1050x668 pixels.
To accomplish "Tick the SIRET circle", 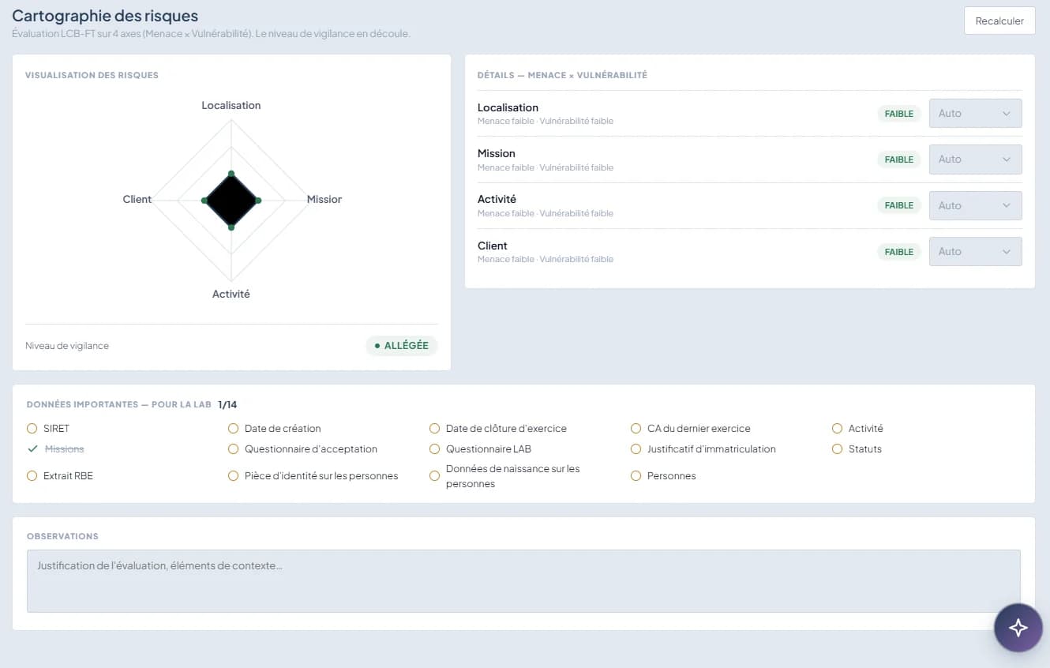I will pyautogui.click(x=32, y=429).
